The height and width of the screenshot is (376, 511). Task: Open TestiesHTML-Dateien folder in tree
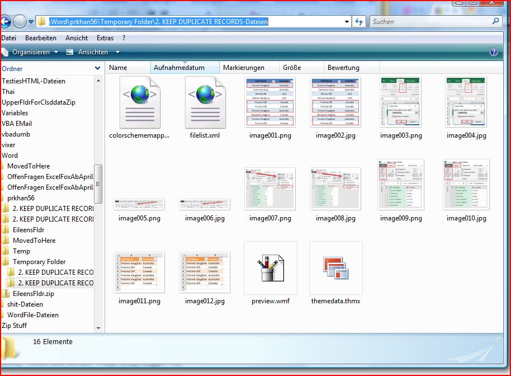[34, 81]
